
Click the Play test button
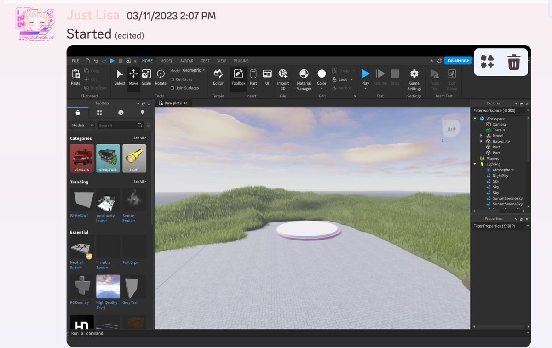365,74
